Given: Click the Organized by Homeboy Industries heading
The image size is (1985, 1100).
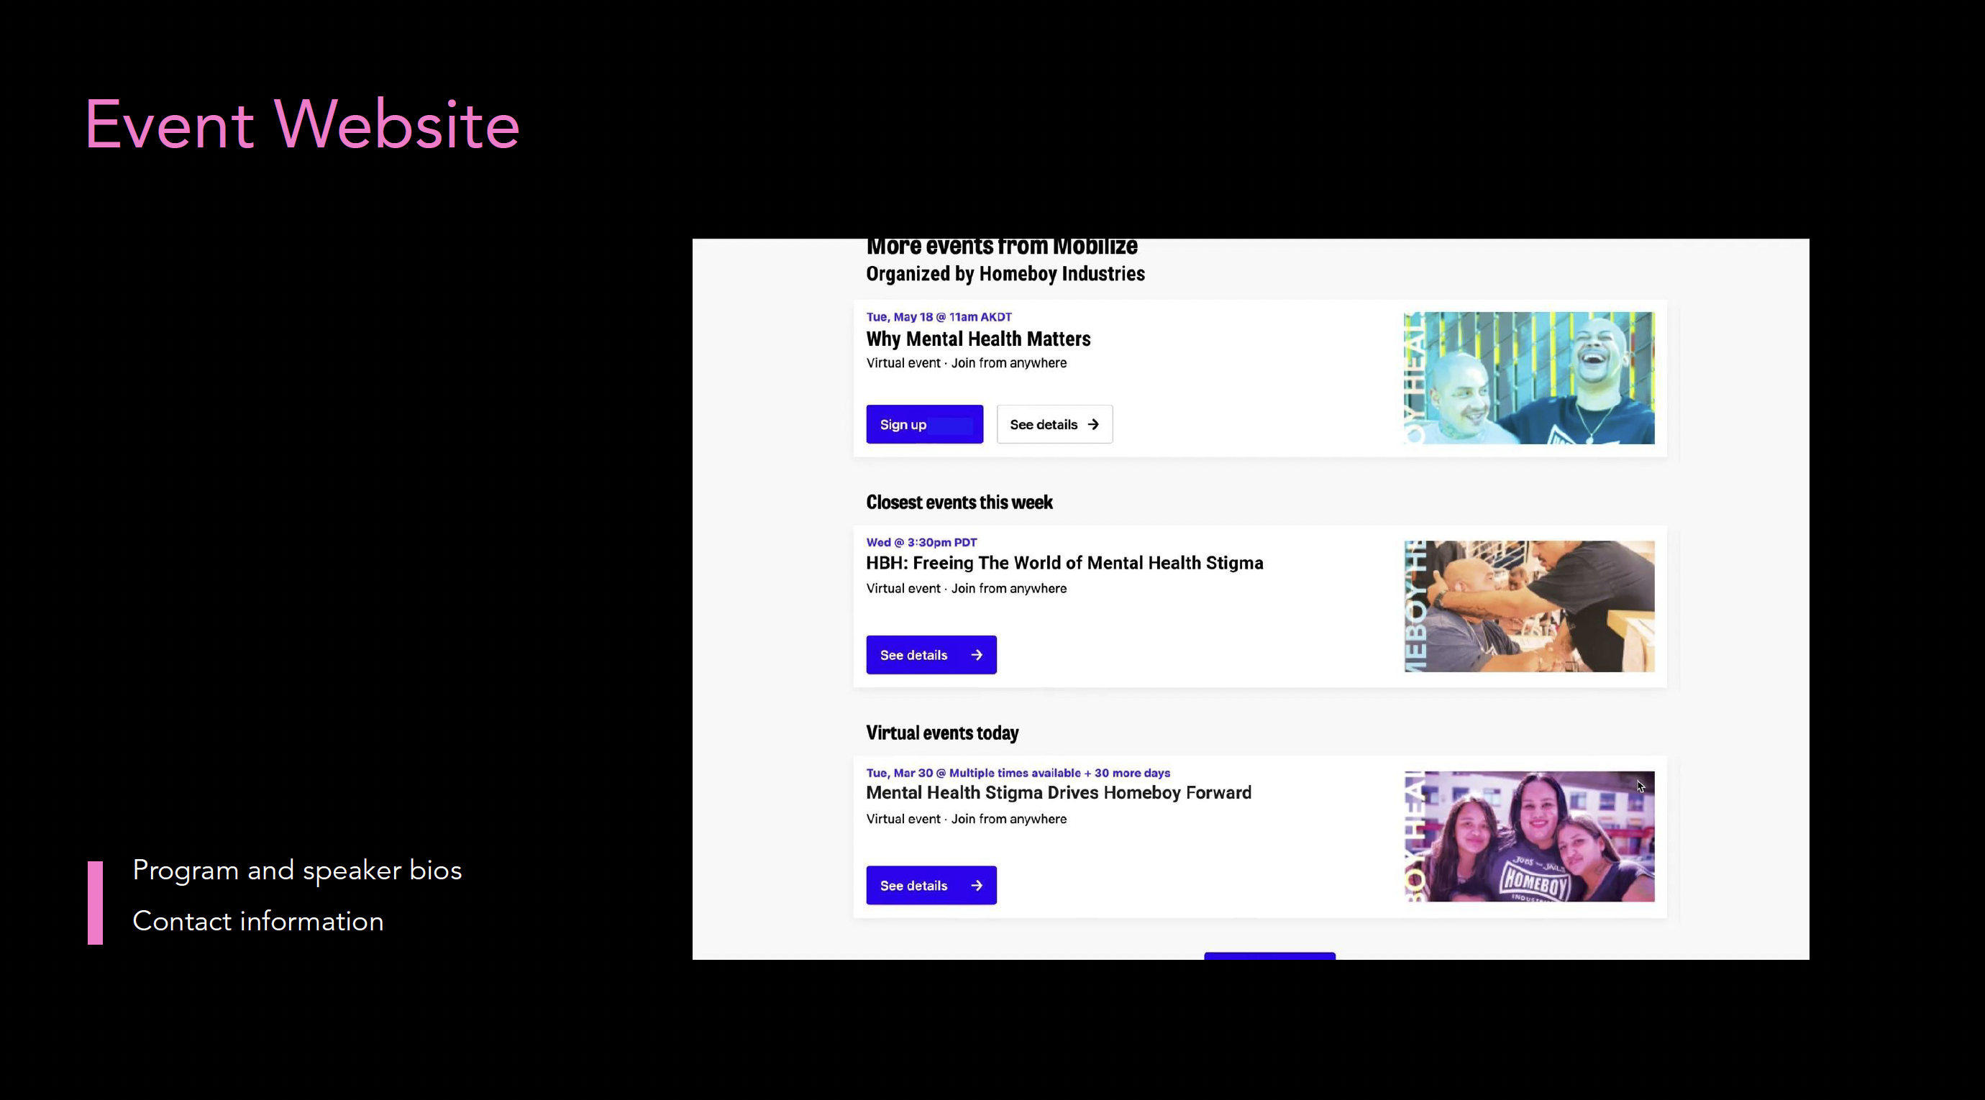Looking at the screenshot, I should [1005, 273].
